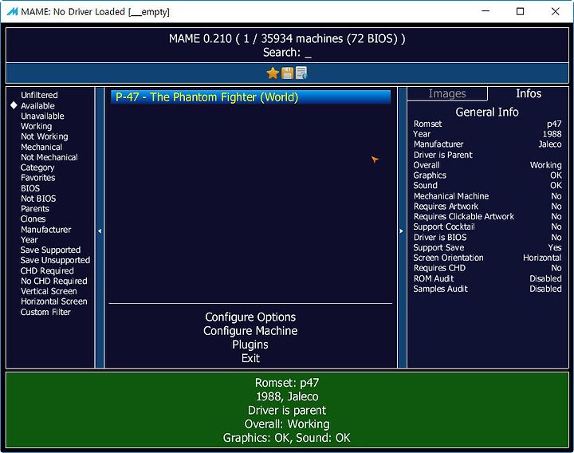574x453 pixels.
Task: Click the Overall Working info row
Action: pyautogui.click(x=487, y=166)
